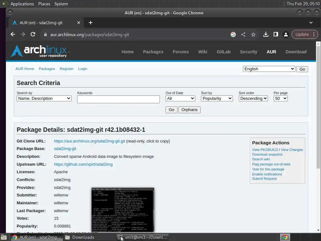
Task: Open Chrome three-dot menu
Action: click(314, 35)
